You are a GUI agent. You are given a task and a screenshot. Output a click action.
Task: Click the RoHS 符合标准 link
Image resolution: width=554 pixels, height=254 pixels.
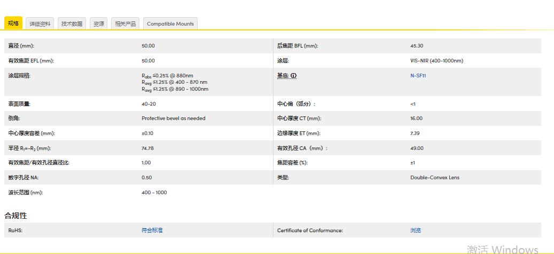click(152, 231)
